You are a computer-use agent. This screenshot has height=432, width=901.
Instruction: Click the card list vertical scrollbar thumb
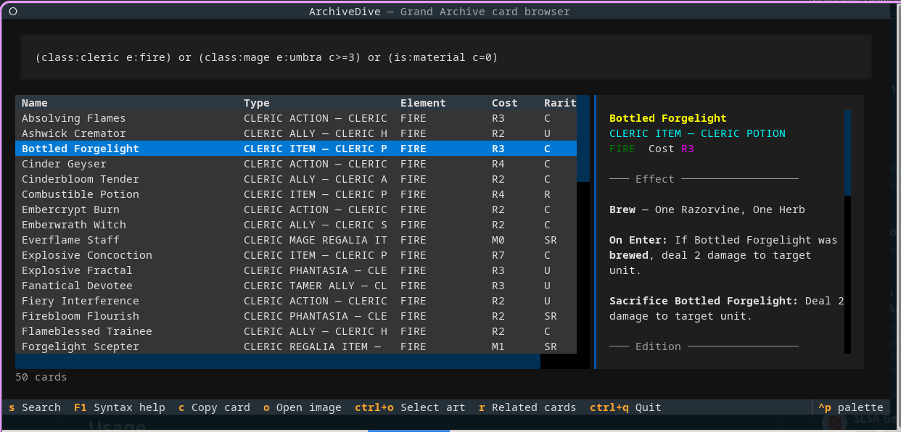[x=583, y=138]
